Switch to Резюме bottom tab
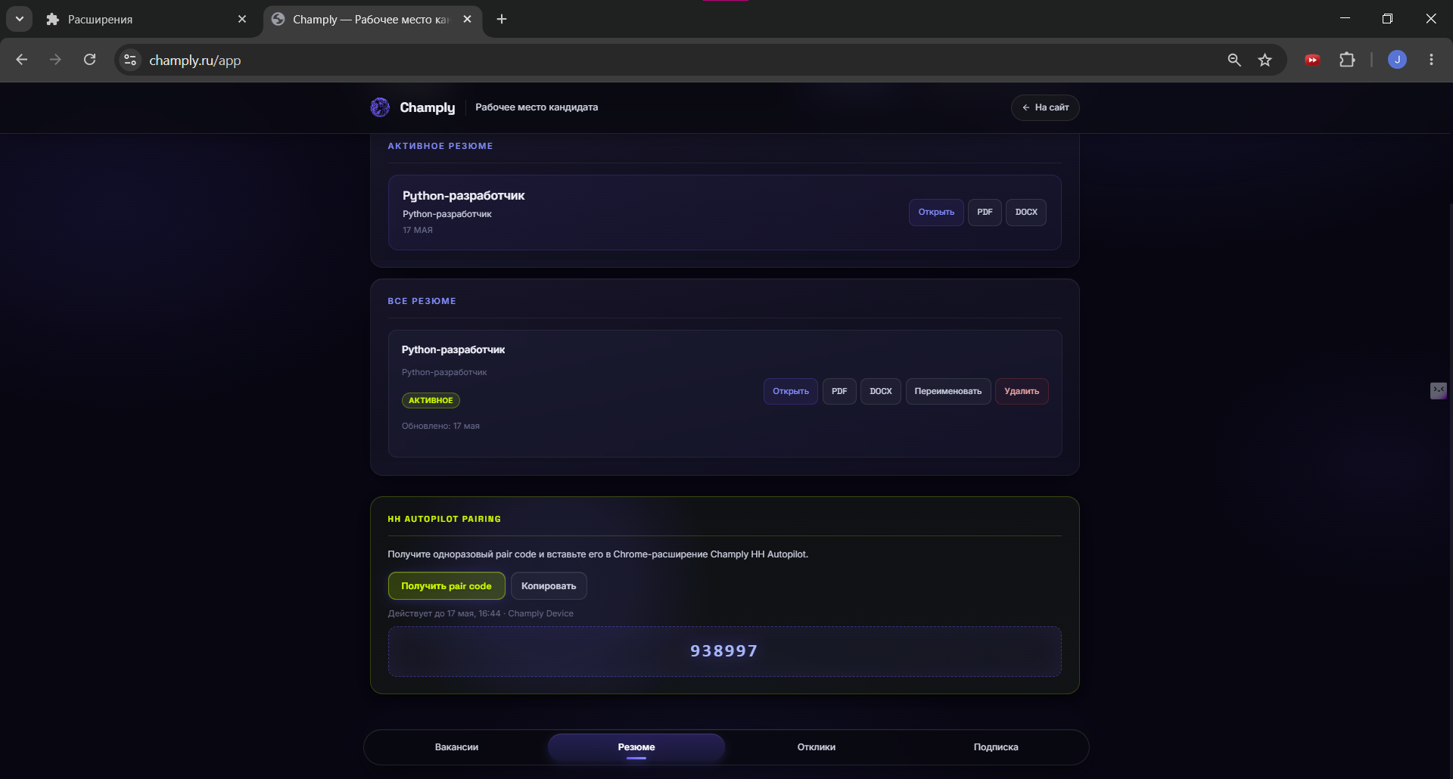The image size is (1453, 779). pos(636,747)
